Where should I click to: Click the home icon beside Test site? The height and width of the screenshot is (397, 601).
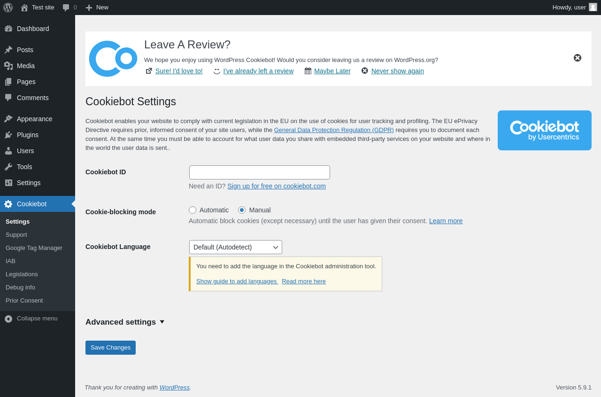tap(24, 8)
